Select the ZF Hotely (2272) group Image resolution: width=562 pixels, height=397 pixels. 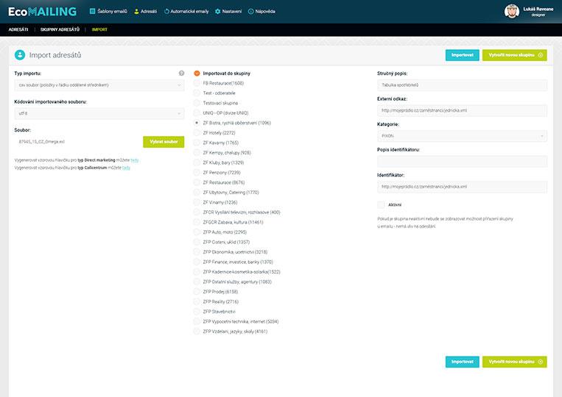(x=197, y=133)
